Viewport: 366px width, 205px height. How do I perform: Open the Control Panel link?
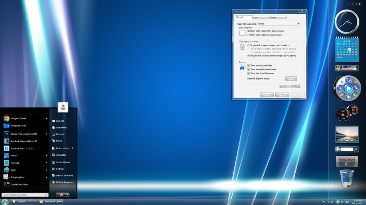[63, 162]
